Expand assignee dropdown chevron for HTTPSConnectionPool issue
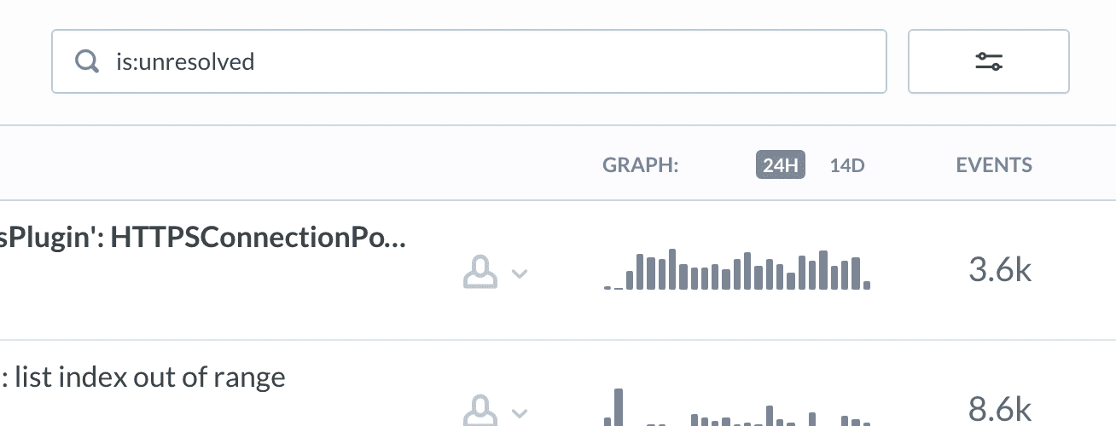 520,273
